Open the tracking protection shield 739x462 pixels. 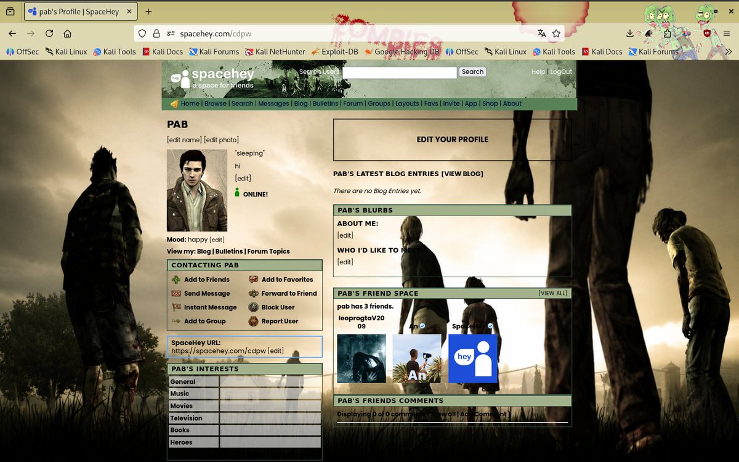point(142,33)
